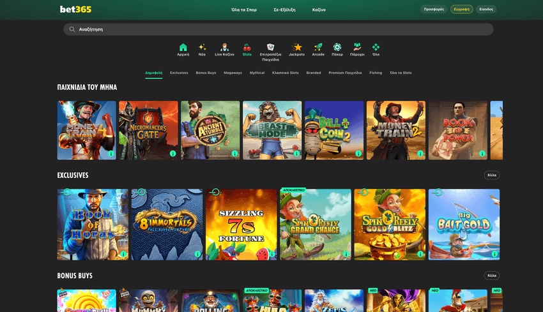Viewport: 543px width, 312px height.
Task: Open the Όλα τα Slots tab
Action: (x=401, y=73)
